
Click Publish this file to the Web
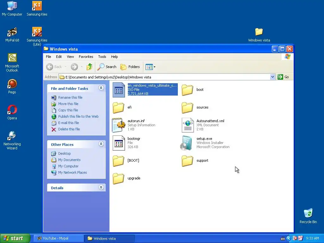[78, 116]
